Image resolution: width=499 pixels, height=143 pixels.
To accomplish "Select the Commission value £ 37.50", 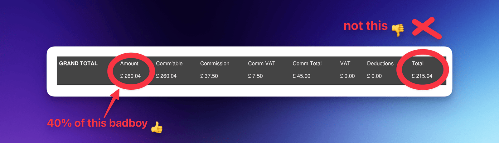I will tap(209, 76).
